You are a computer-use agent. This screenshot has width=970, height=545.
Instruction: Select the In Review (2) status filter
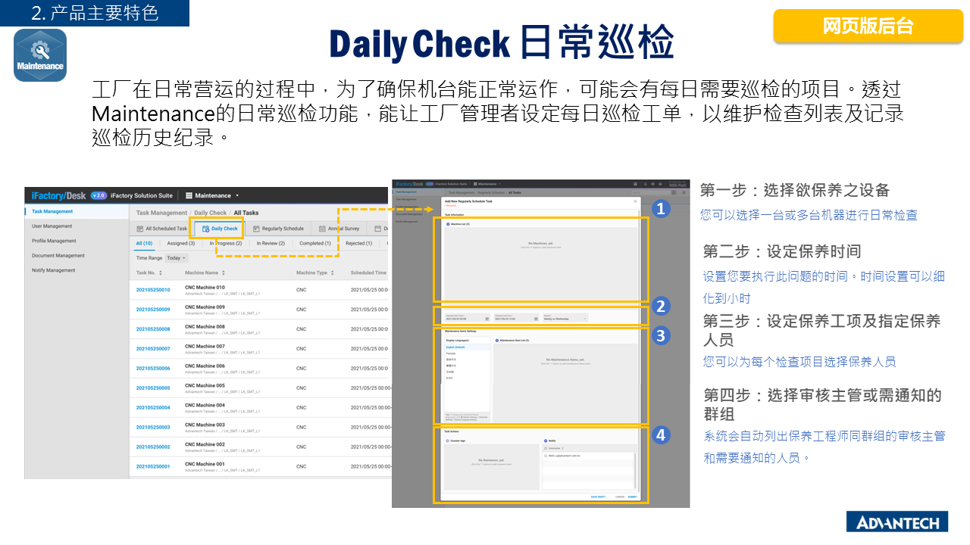271,244
